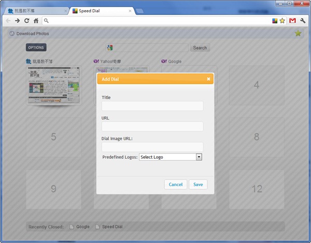Viewport: 311px width, 243px height.
Task: Click the Yahoo dial title
Action: point(110,62)
